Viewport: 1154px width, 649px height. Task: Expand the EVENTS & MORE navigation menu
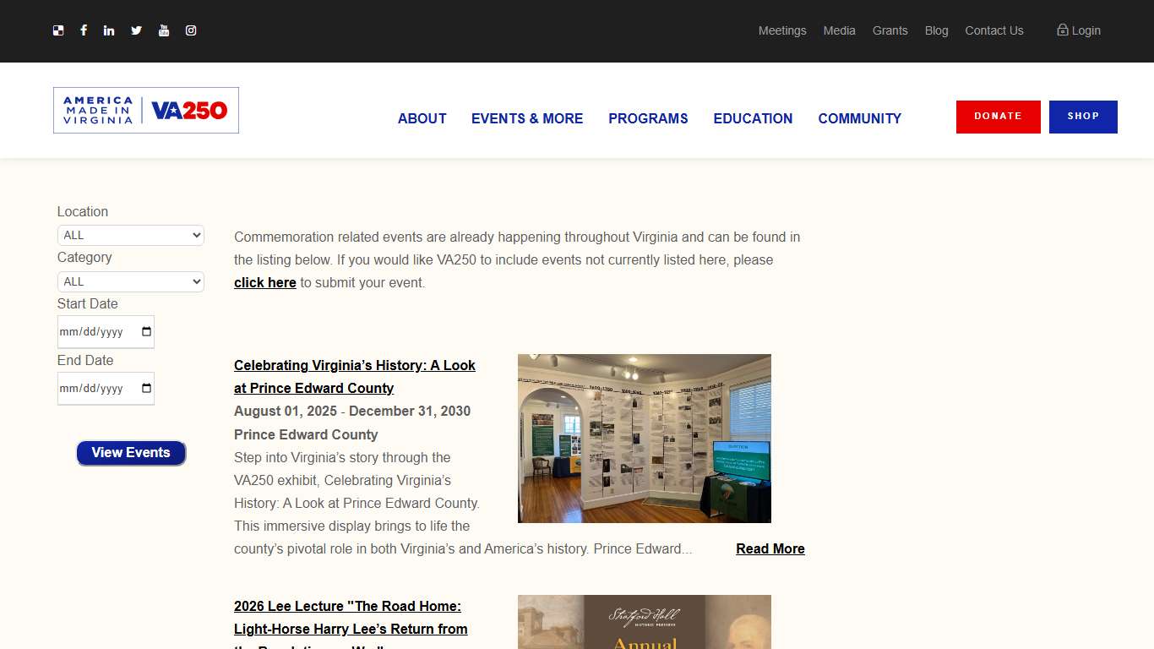coord(527,118)
